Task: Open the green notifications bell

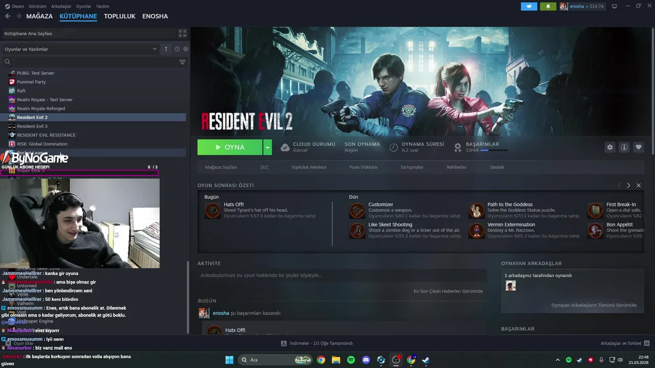Action: click(x=548, y=6)
